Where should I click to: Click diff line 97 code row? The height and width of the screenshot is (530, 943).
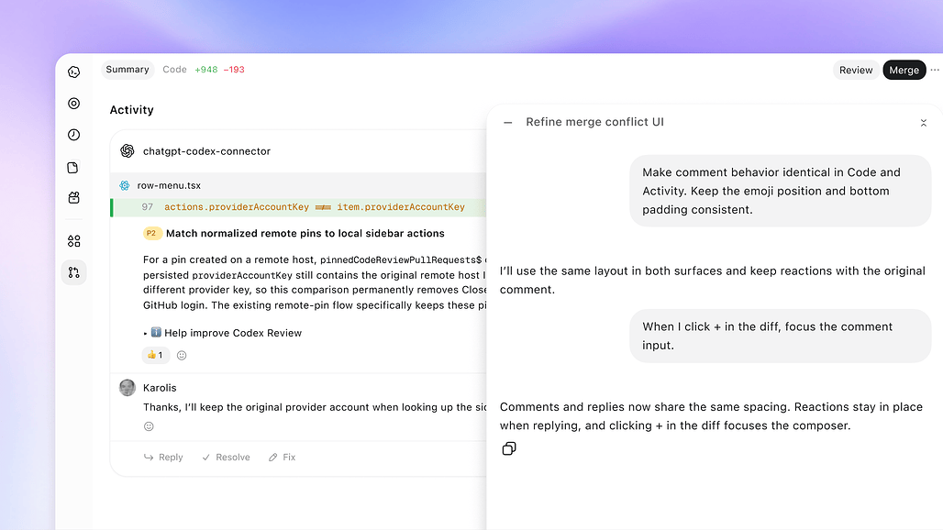[x=299, y=207]
